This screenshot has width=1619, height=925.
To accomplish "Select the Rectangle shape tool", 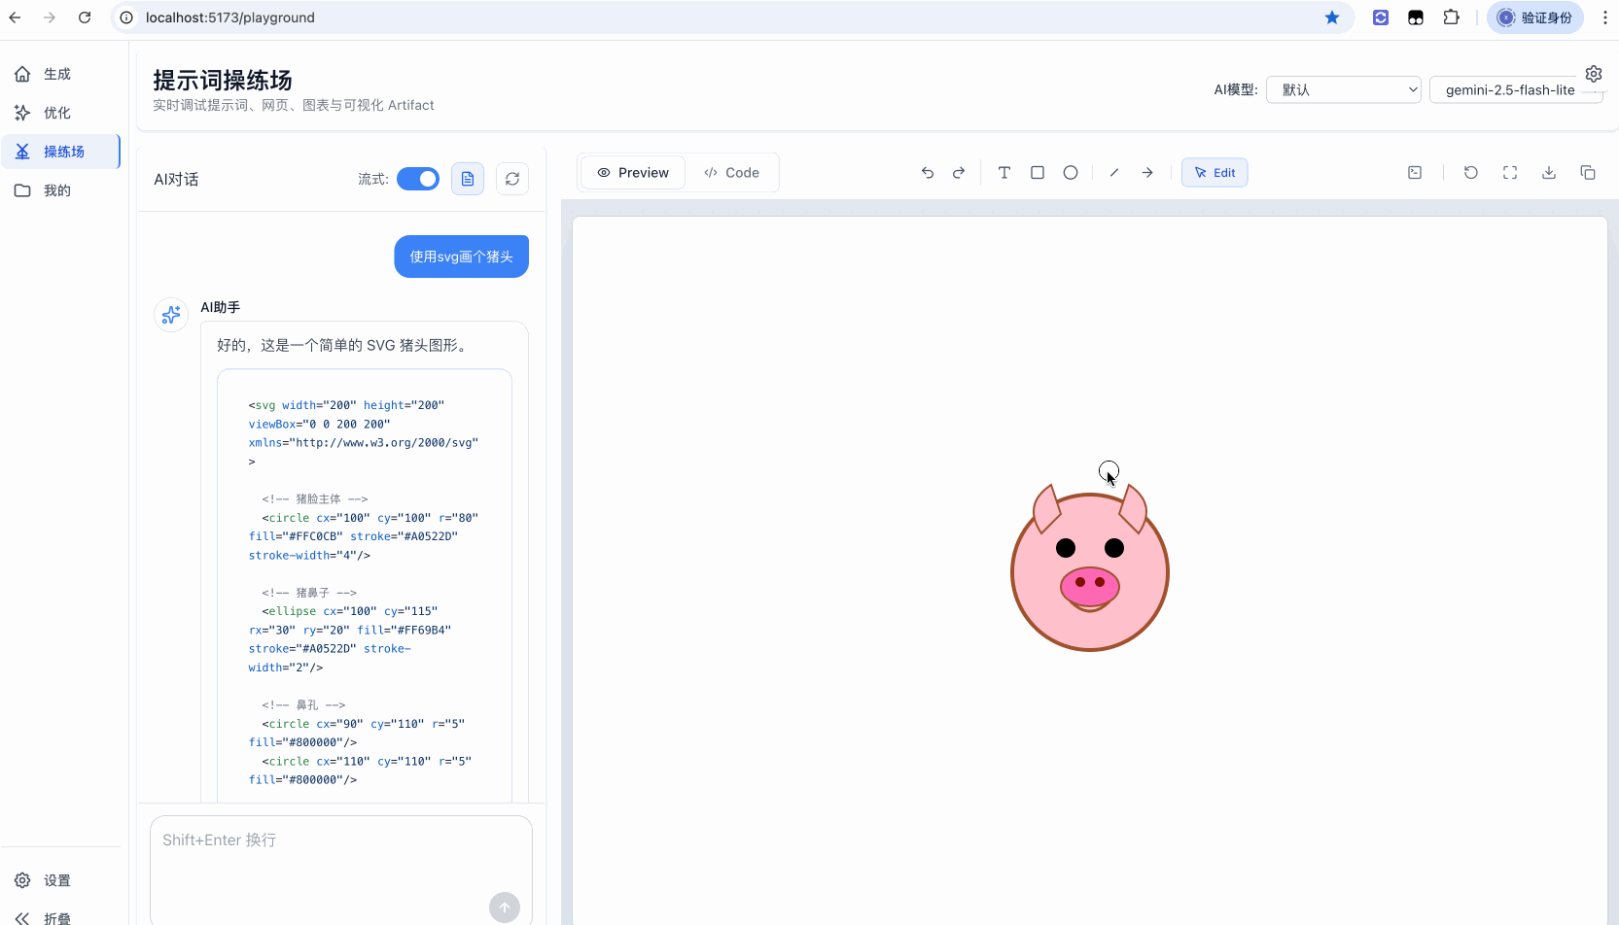I will tap(1038, 173).
